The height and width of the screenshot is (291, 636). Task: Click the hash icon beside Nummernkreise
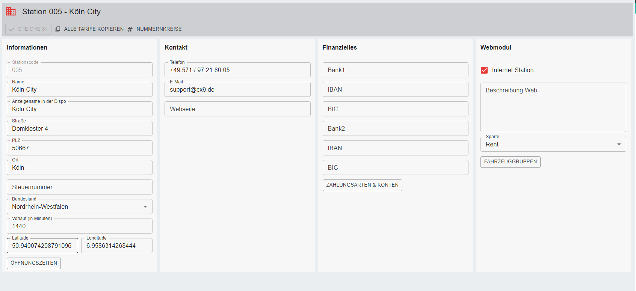tap(130, 29)
